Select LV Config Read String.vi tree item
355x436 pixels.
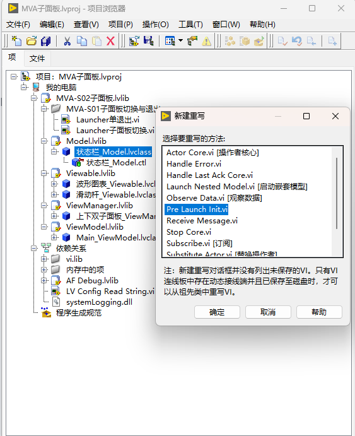tap(110, 291)
